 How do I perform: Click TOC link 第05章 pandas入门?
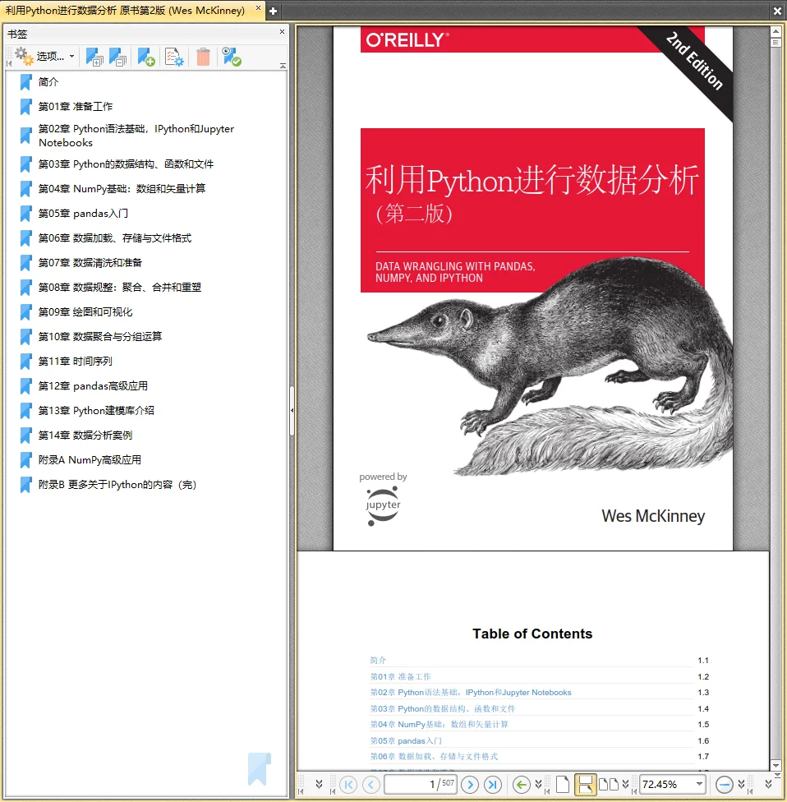[406, 741]
